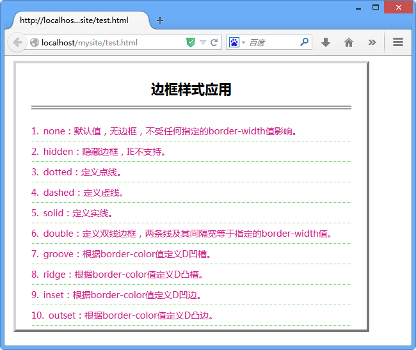Click list item 10 about outset
This screenshot has width=416, height=350.
click(122, 315)
